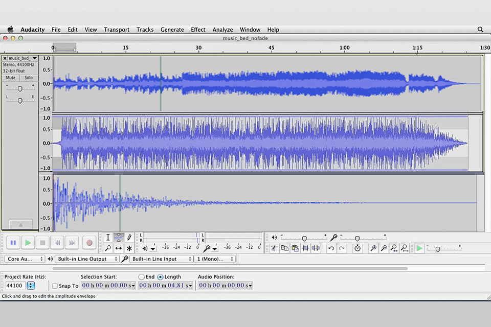Start playback with the Play button
This screenshot has height=327, width=491.
coord(28,243)
